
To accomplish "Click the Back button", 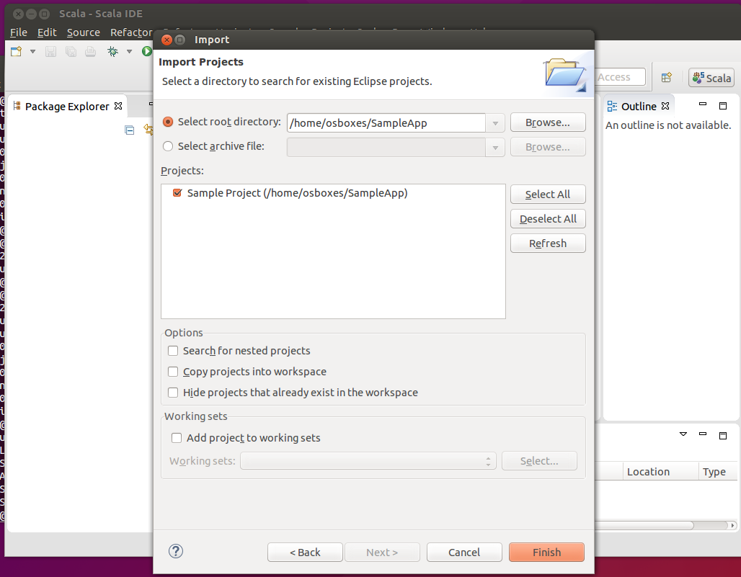I will 305,552.
